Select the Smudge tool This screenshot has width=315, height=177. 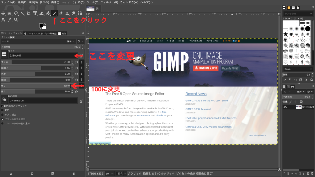coord(74,14)
